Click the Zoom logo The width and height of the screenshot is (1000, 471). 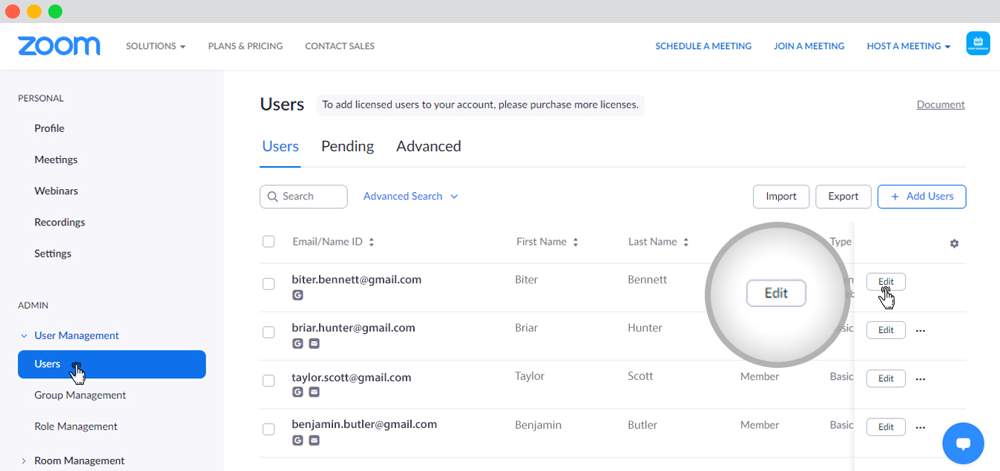[59, 46]
